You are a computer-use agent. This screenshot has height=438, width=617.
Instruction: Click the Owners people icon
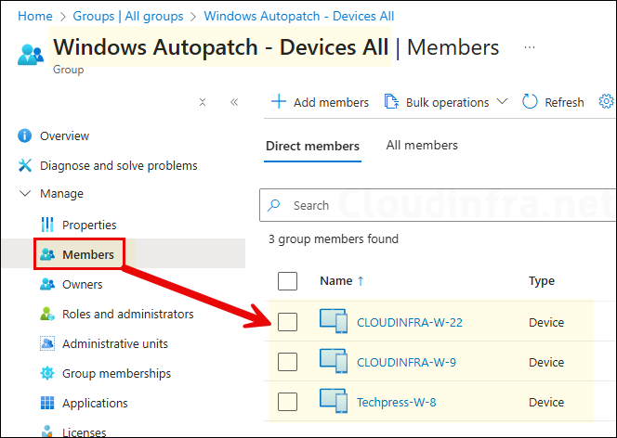(47, 285)
